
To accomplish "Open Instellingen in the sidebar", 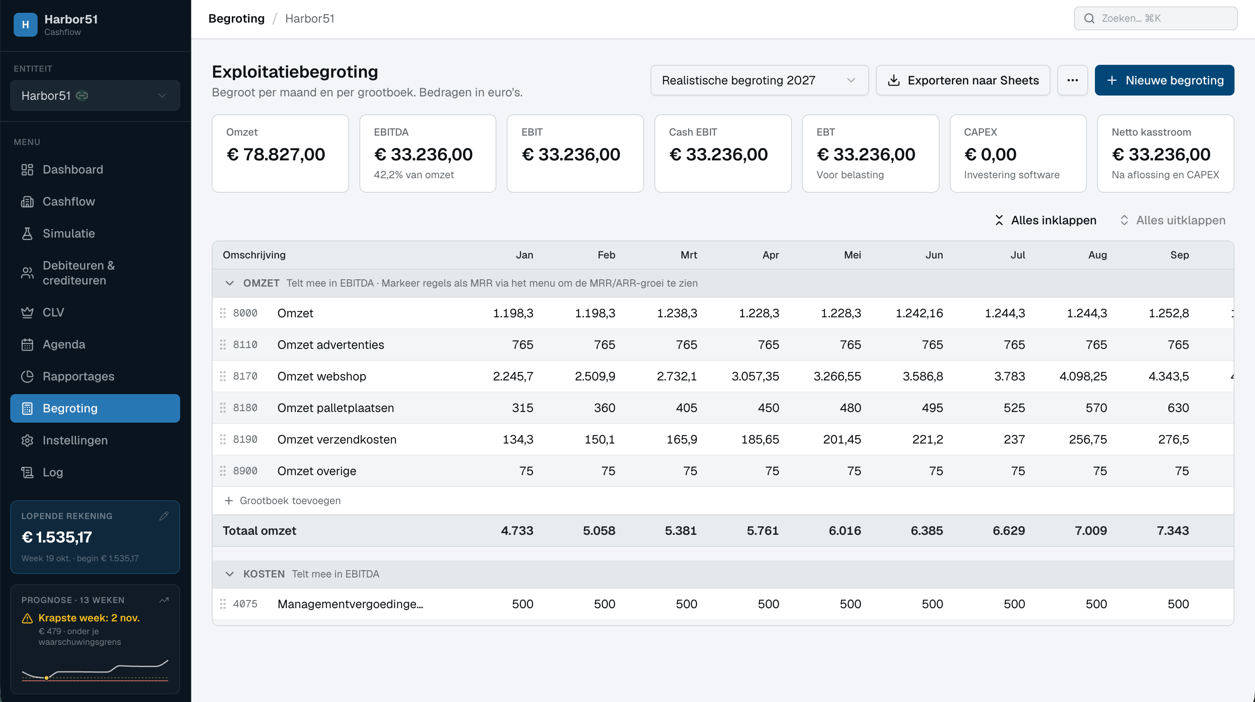I will pos(95,441).
